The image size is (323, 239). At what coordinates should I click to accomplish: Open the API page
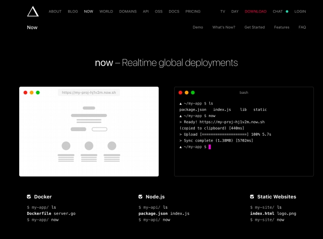click(x=146, y=11)
